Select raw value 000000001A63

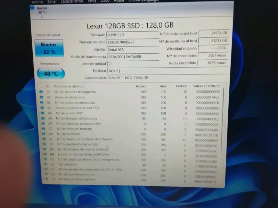point(207,97)
